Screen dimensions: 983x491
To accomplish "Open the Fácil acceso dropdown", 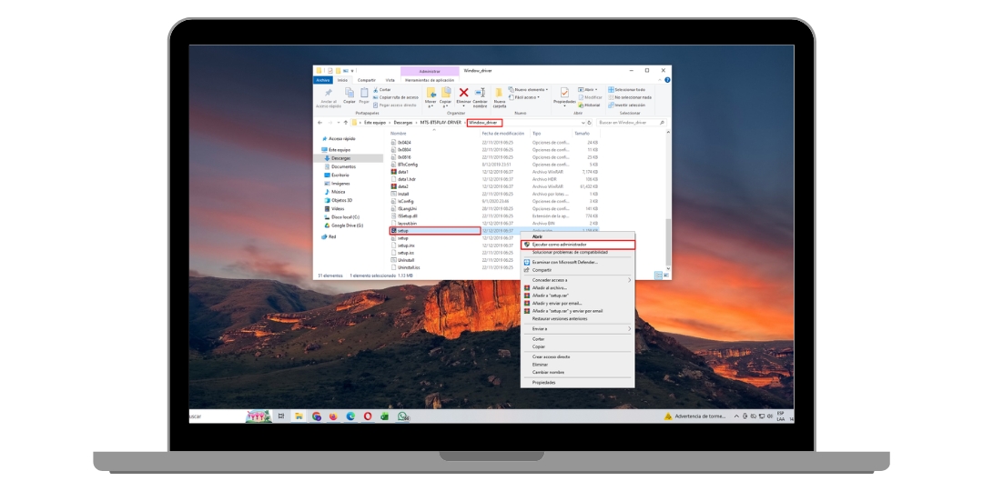I will [x=528, y=97].
